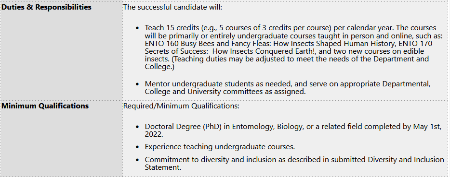Click the '2022.' text
450x177 pixels.
(154, 134)
